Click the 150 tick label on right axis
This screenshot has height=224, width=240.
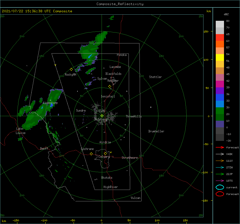(206, 31)
